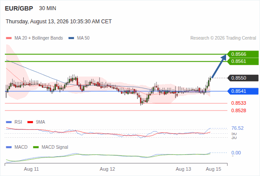Click the blue 0.8541 pivot price tag
The image size is (260, 176).
tap(243, 91)
